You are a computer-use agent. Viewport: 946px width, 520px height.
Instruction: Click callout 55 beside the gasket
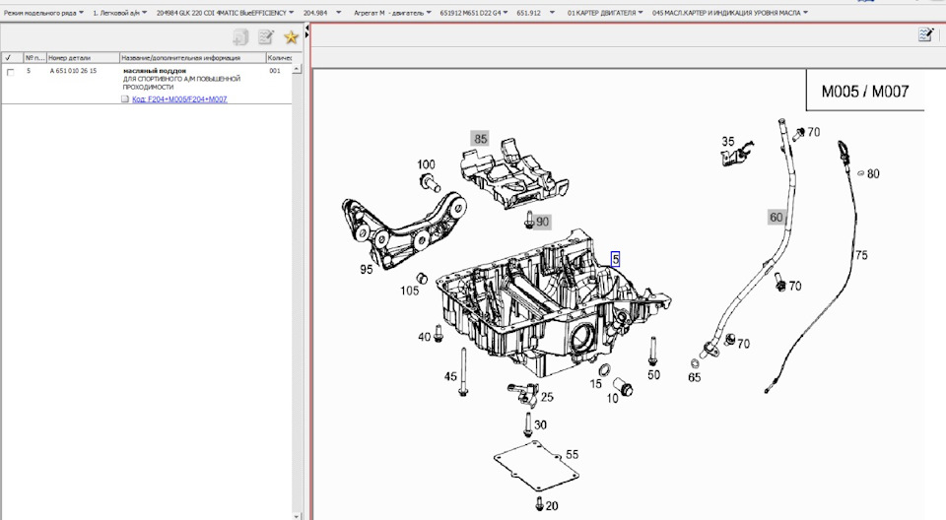pyautogui.click(x=572, y=454)
